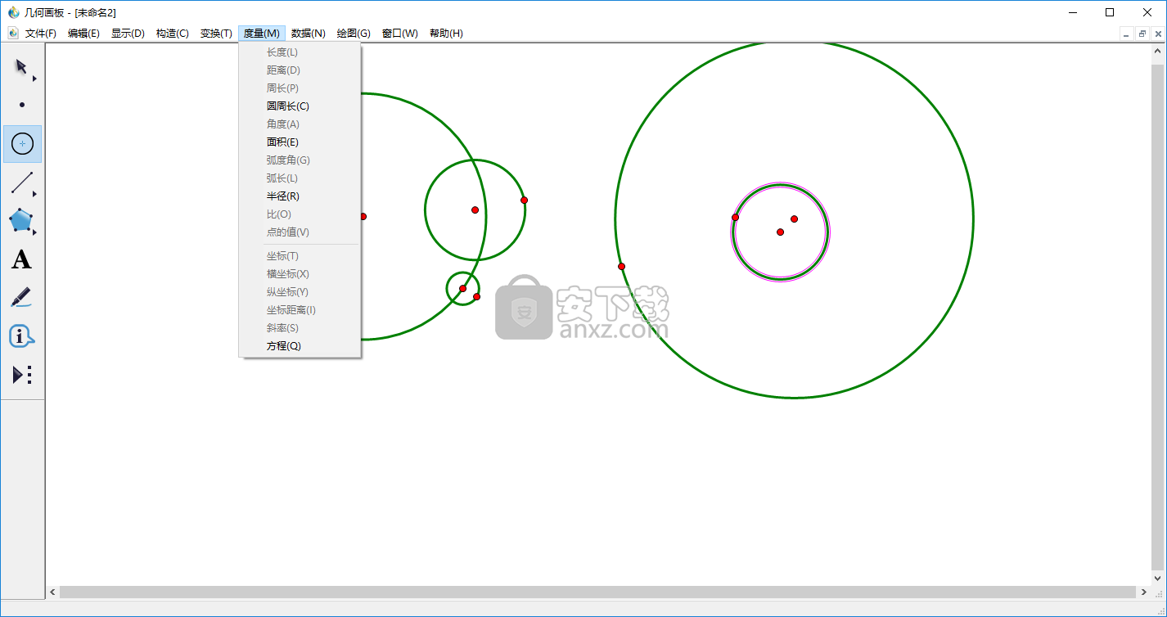Open the 编辑(E) menu

tap(83, 34)
